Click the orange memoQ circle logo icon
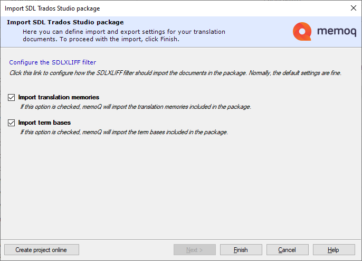Viewport: 362px width, 261px height. tap(302, 32)
